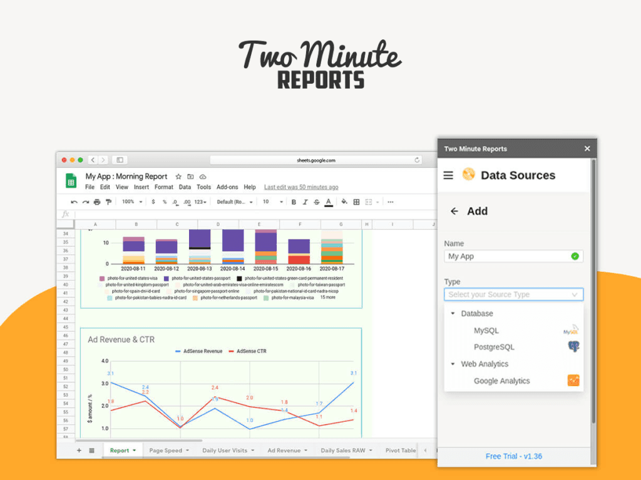Open the zoom 100% dropdown
This screenshot has height=480, width=641.
(x=132, y=202)
